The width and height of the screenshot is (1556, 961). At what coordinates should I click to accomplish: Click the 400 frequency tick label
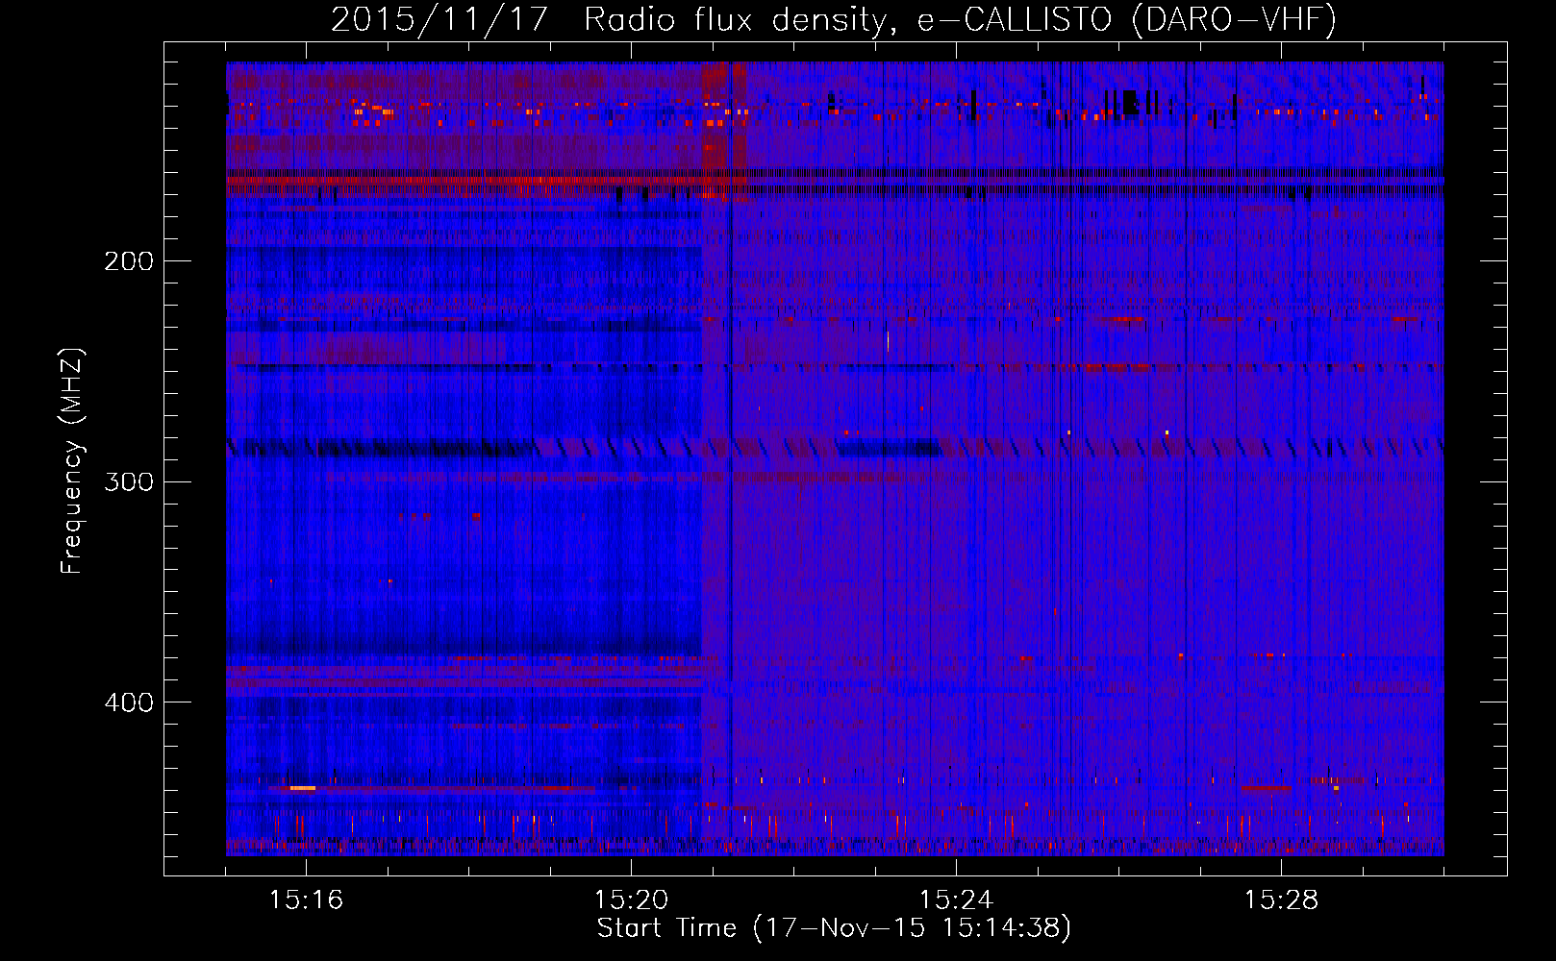point(129,702)
